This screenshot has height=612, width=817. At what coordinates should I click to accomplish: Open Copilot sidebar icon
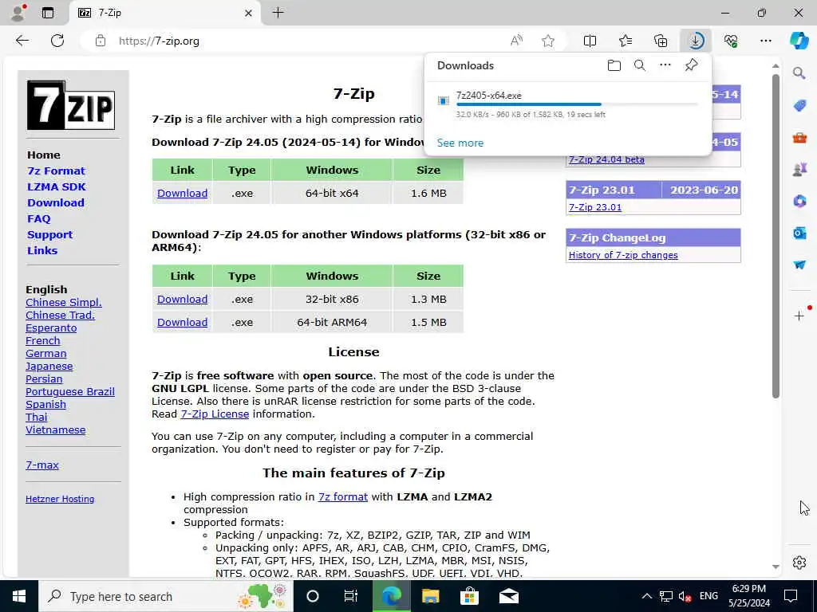(x=799, y=41)
